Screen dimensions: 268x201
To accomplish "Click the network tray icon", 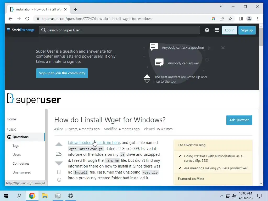I will [228, 196].
